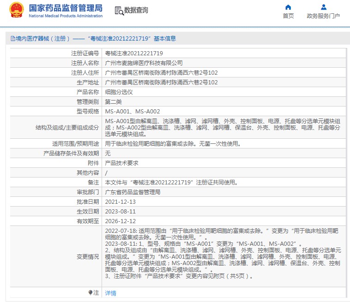
Task: Click National Medical Products Administration subtitle
Action: coord(66,16)
